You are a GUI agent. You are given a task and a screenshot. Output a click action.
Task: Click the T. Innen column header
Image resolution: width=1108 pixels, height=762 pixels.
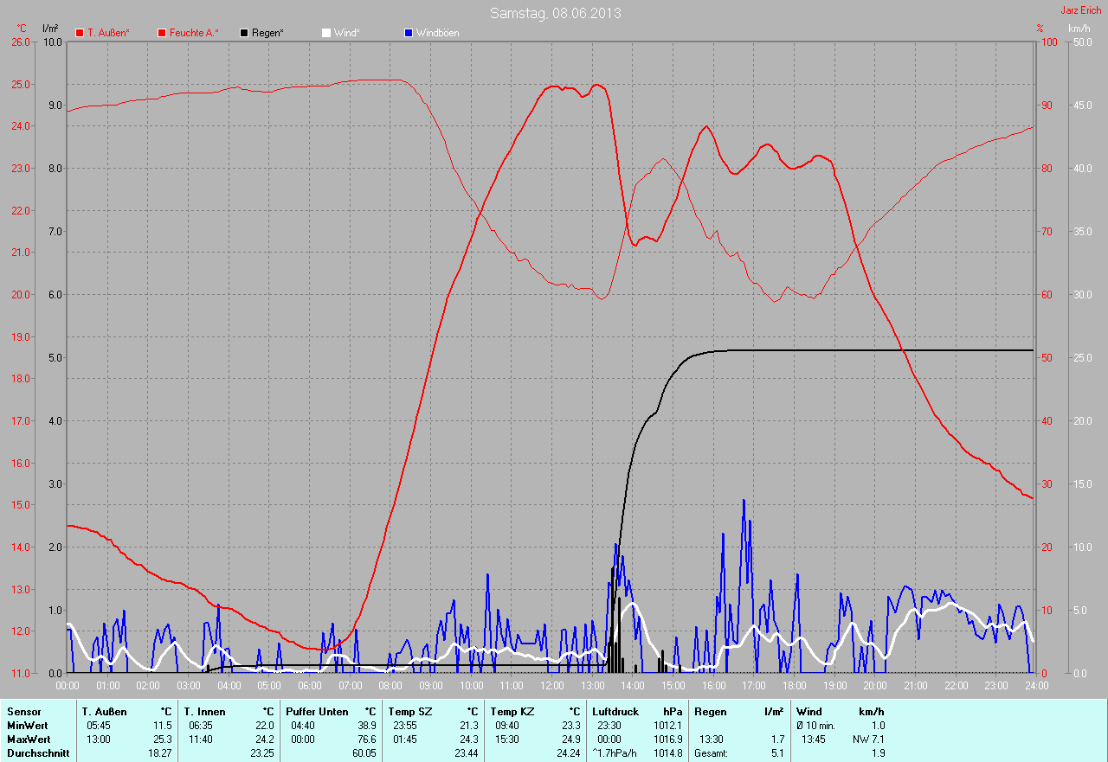point(204,712)
